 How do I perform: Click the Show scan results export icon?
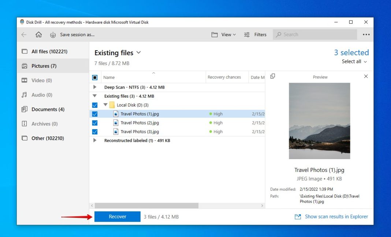click(298, 217)
